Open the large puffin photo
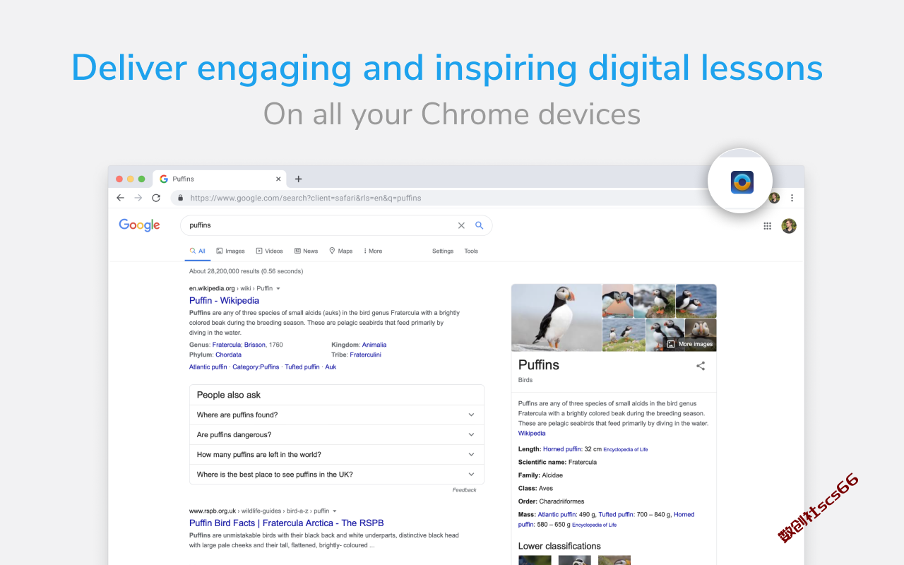 557,318
